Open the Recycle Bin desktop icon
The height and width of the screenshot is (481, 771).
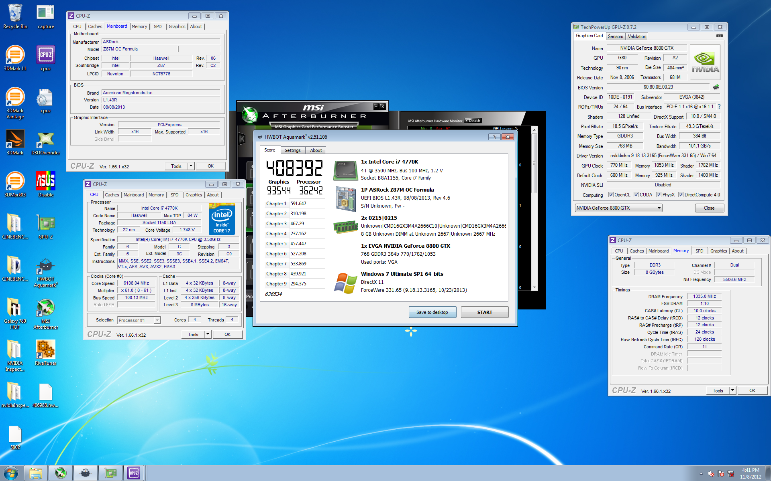click(x=15, y=17)
